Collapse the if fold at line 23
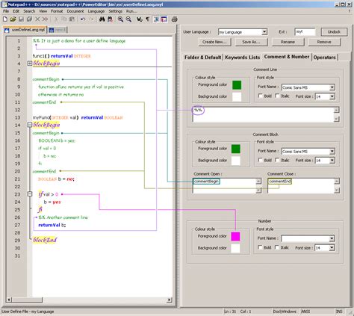 tap(30, 194)
